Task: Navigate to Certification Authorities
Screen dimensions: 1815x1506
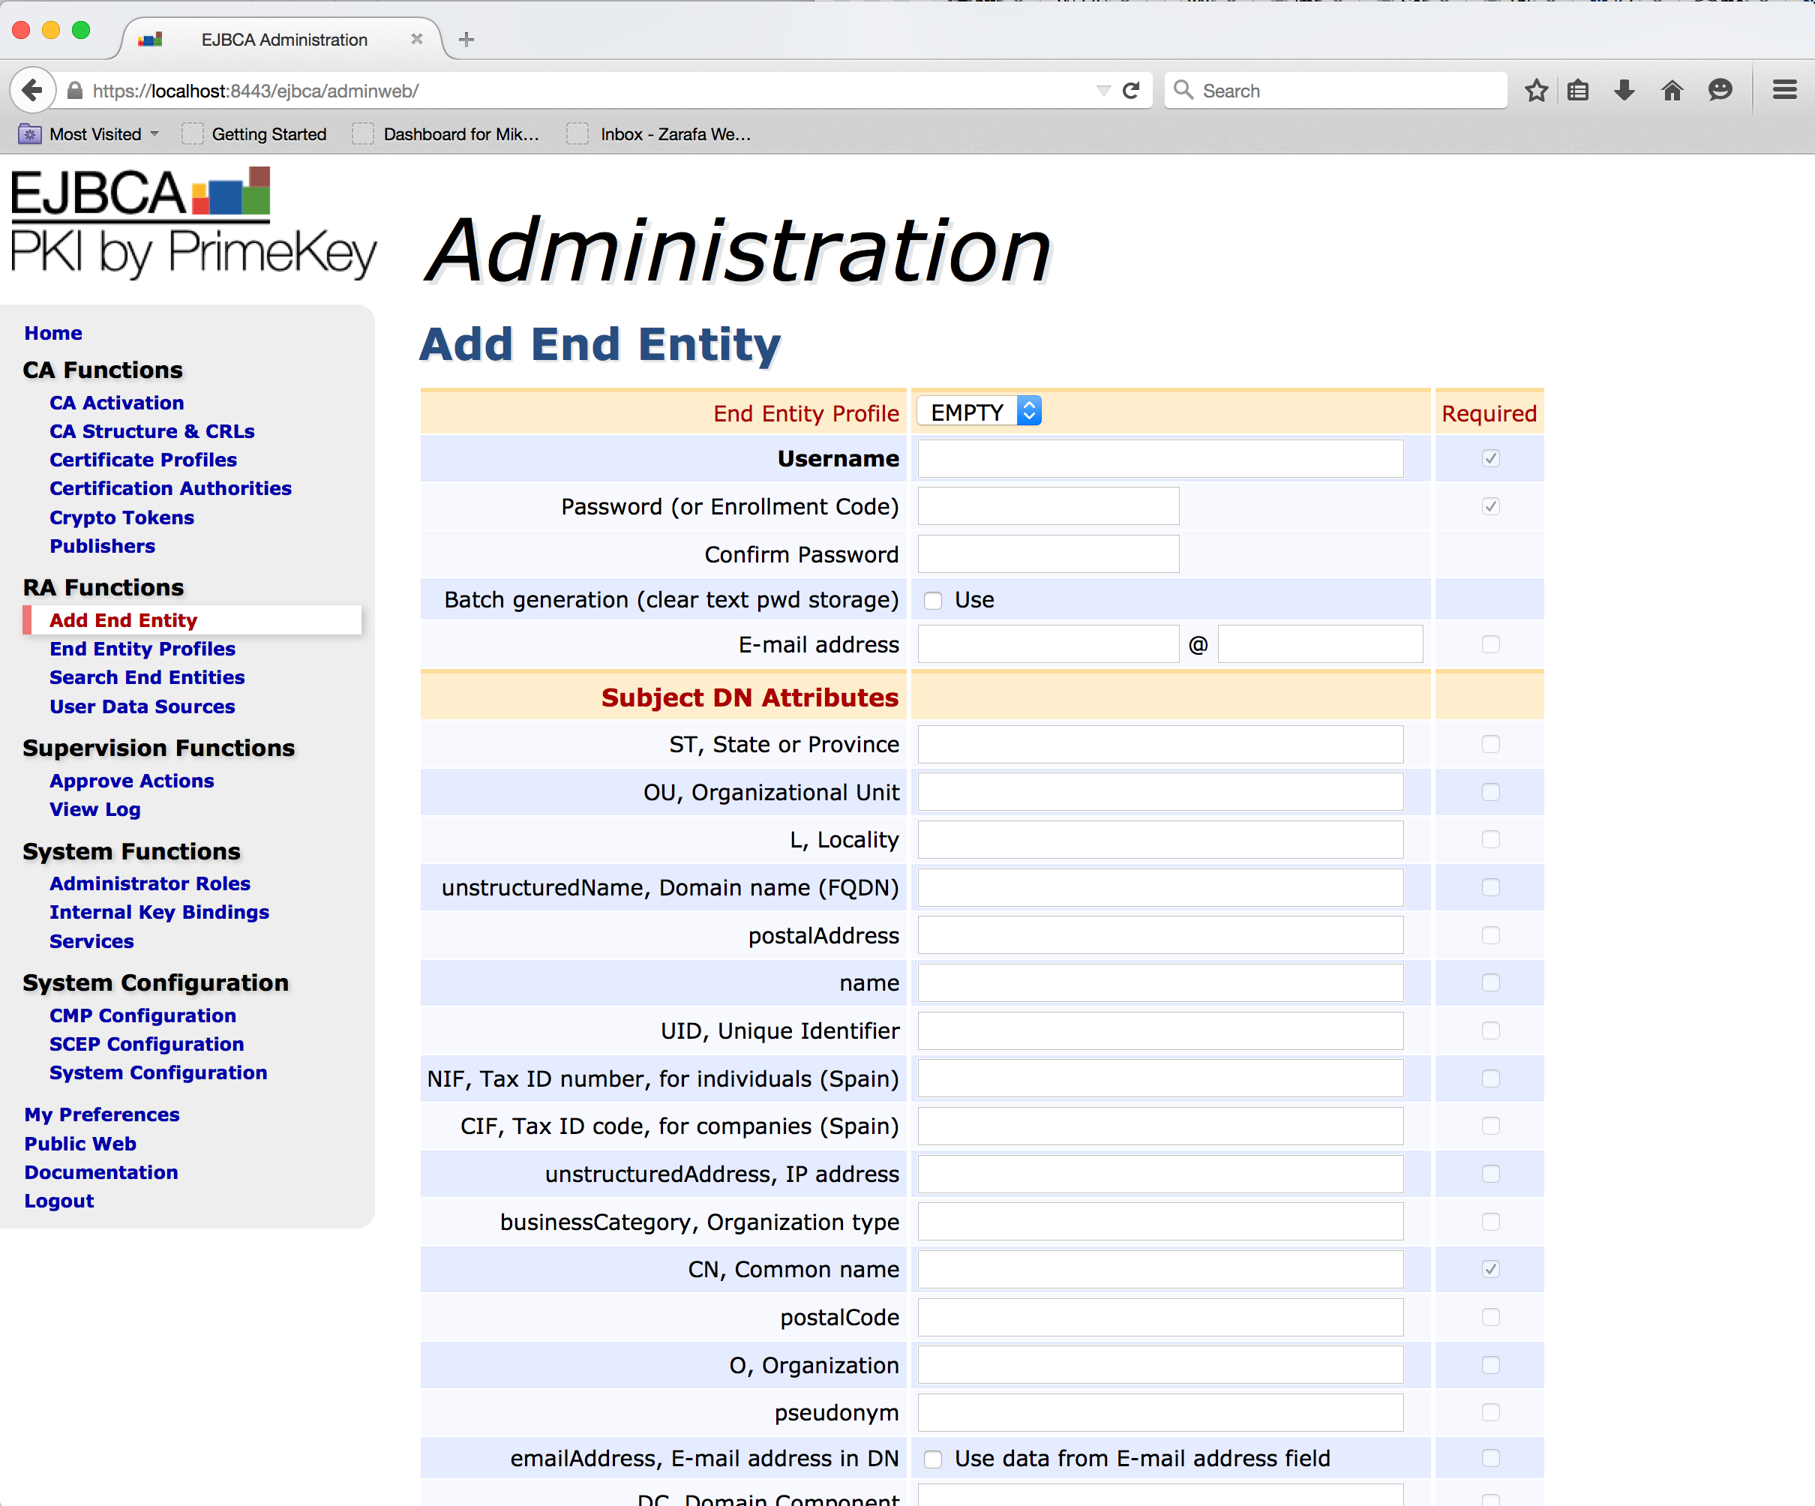Action: (172, 488)
